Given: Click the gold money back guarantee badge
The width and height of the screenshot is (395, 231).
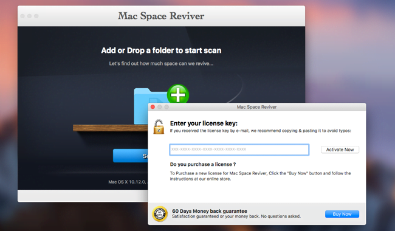Looking at the screenshot, I should (x=160, y=214).
